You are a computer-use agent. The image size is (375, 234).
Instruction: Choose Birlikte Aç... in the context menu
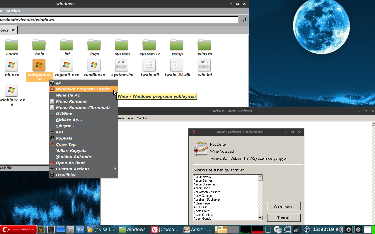click(x=83, y=120)
